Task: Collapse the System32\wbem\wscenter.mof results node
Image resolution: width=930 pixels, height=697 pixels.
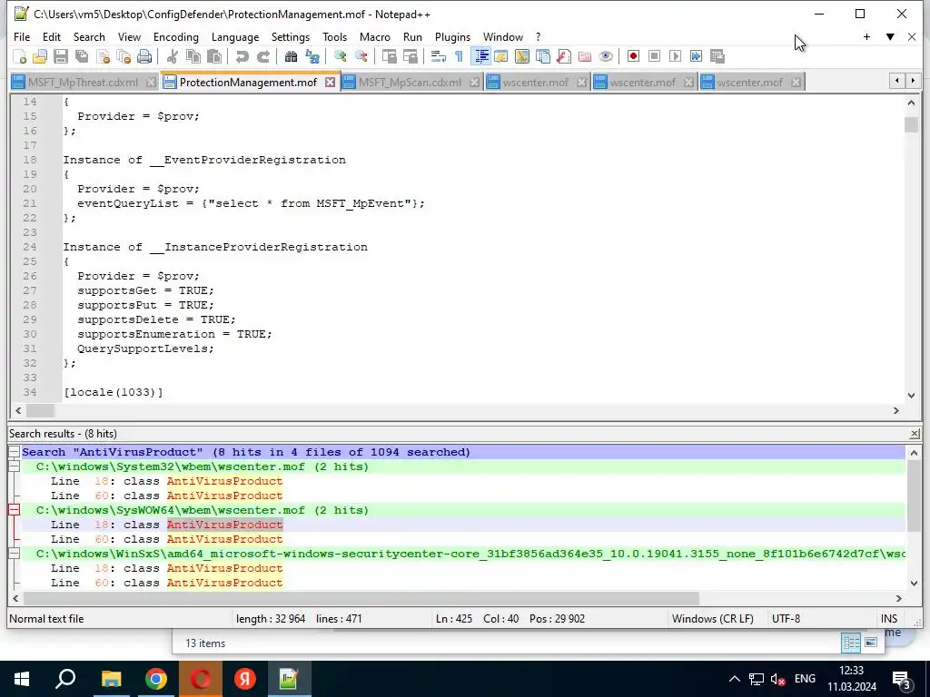Action: 14,466
